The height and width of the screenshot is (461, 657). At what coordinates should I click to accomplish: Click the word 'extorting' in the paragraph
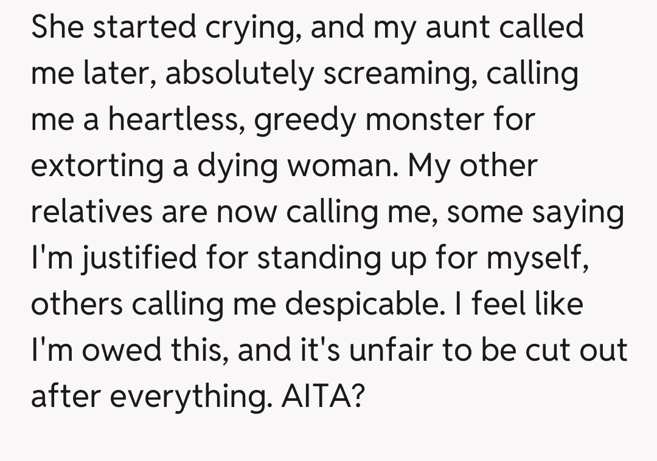(x=96, y=165)
